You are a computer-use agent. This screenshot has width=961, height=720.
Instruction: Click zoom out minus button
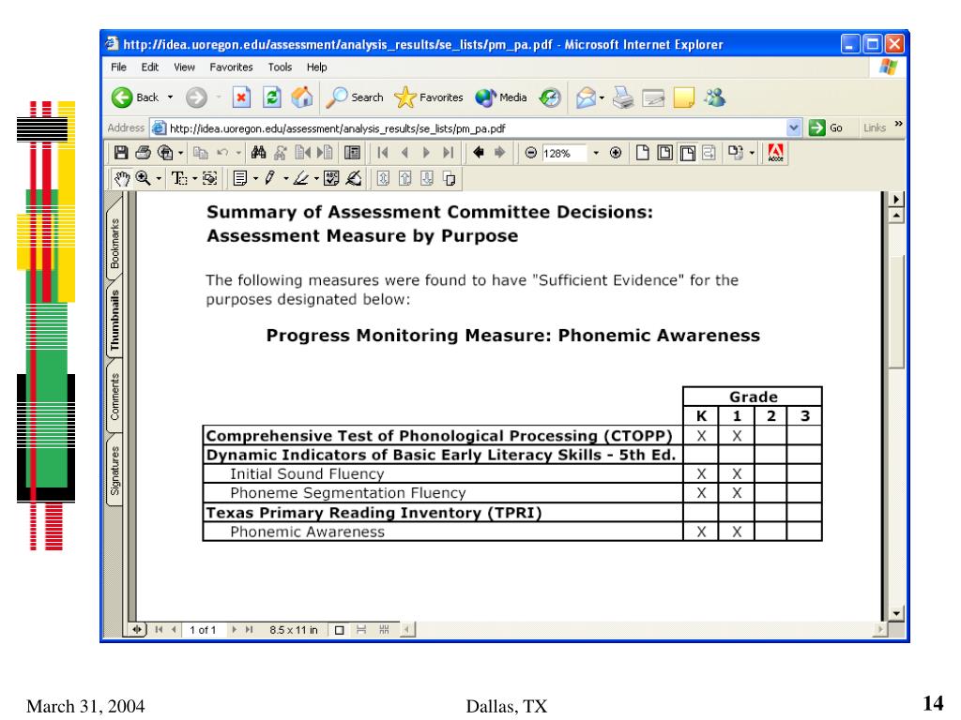click(x=531, y=153)
